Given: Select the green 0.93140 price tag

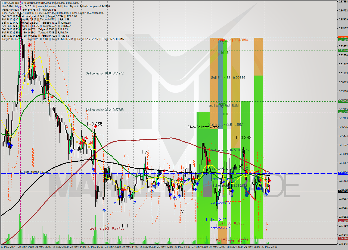Looking at the screenshot, I should pyautogui.click(x=343, y=51).
